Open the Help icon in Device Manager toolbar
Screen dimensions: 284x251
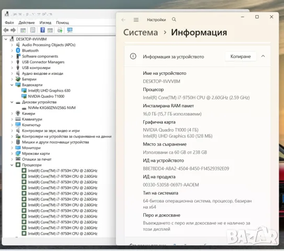click(x=42, y=30)
